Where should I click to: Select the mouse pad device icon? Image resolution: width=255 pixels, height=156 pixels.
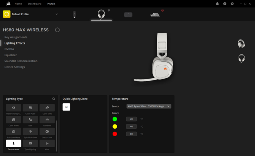(x=128, y=15)
